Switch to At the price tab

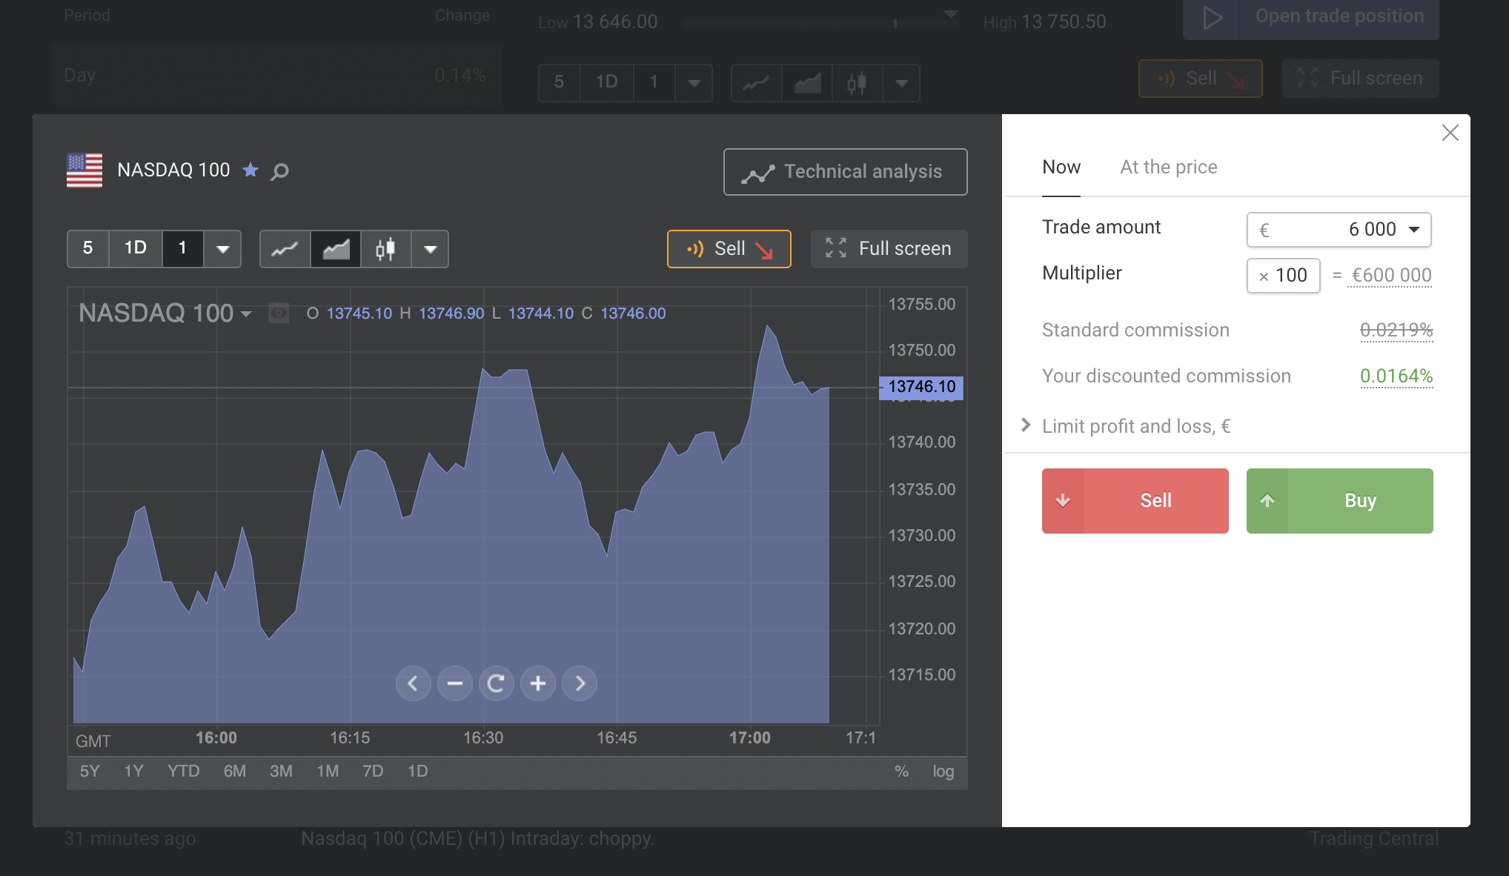(1169, 167)
